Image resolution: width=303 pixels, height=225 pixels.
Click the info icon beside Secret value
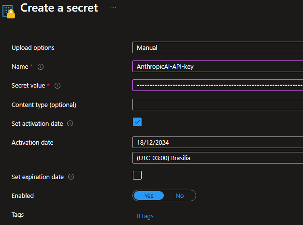[x=58, y=86]
